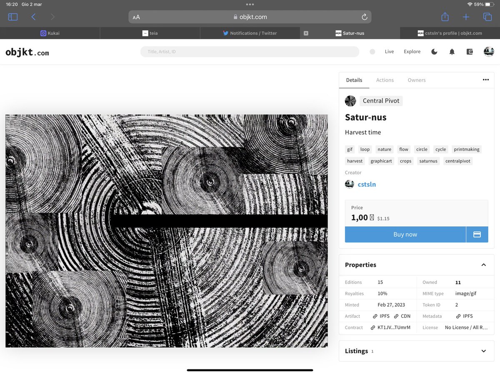This screenshot has width=500, height=374.
Task: Click the gif tag
Action: point(350,149)
